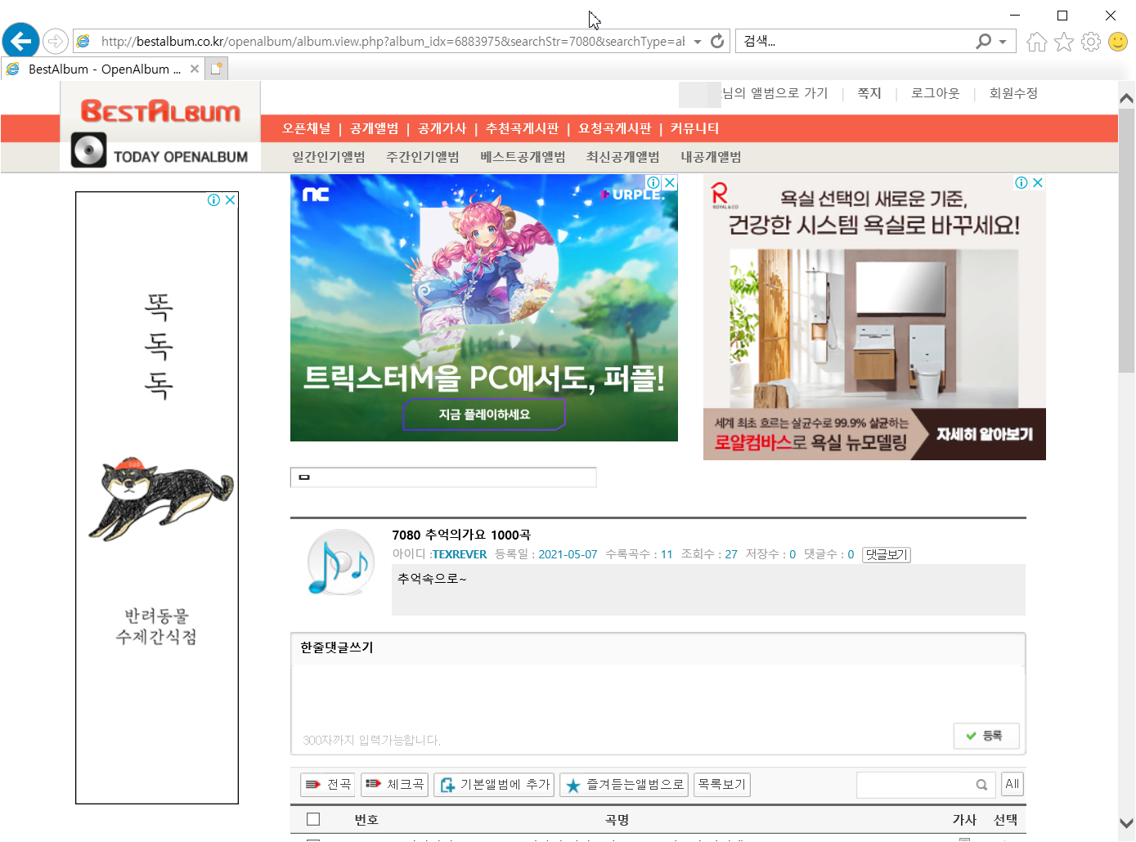The height and width of the screenshot is (842, 1136).
Task: Click 기본앨범에 추가 button
Action: [495, 785]
